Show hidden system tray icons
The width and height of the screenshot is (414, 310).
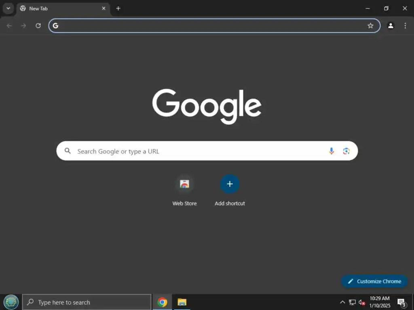[x=342, y=302]
